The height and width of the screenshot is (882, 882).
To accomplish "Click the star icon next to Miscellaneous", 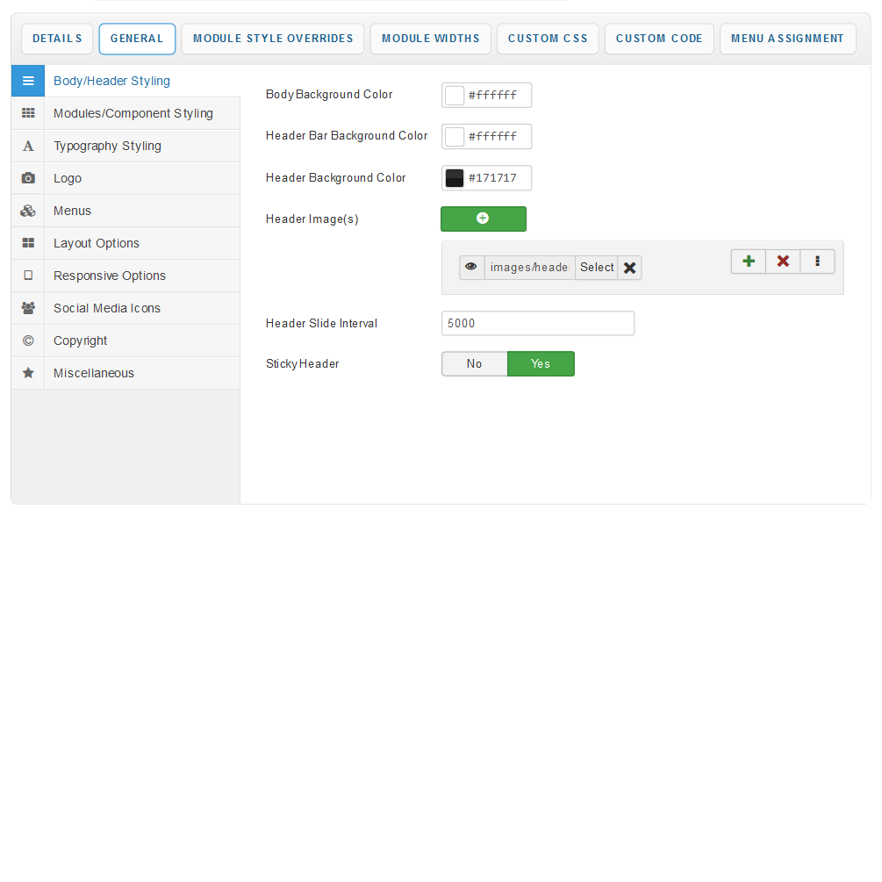I will click(x=28, y=373).
